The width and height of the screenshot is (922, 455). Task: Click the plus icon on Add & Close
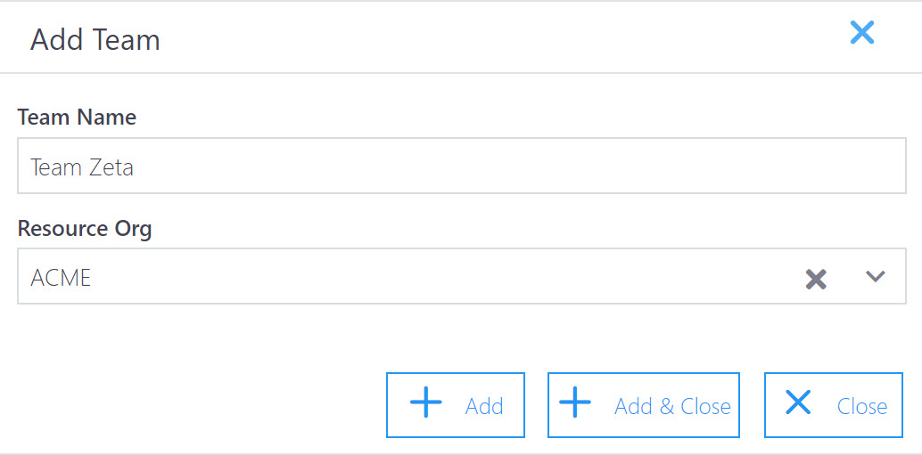click(575, 403)
